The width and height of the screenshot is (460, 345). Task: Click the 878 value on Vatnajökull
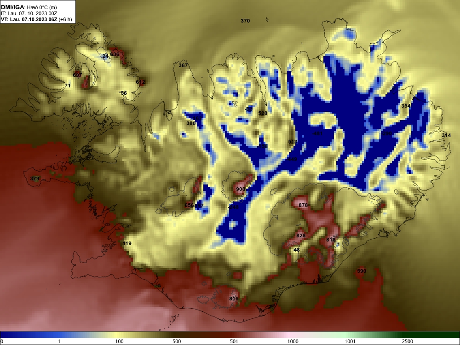tap(303, 205)
